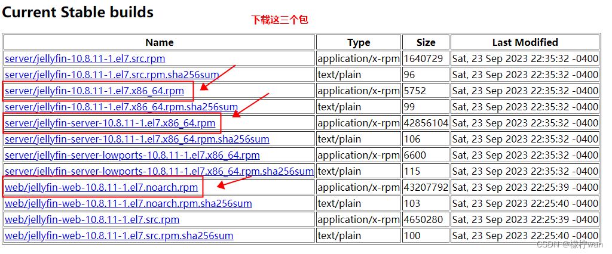
Task: Open web/jellyfin-web noarch.rpm.sha256sum link
Action: 128,203
